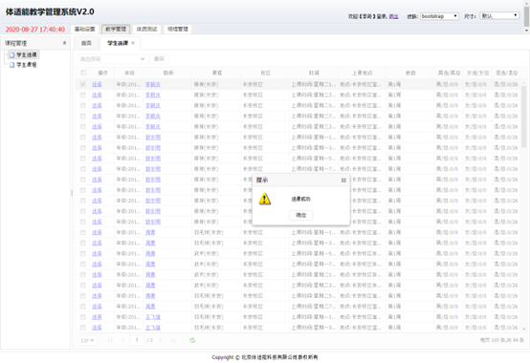Jump to the first page arrow
The image size is (530, 363).
(x=110, y=340)
